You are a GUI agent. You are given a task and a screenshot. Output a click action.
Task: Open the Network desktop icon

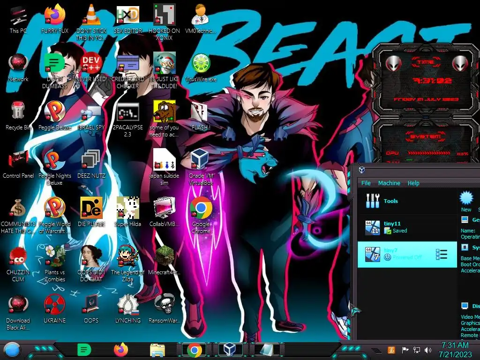(18, 68)
